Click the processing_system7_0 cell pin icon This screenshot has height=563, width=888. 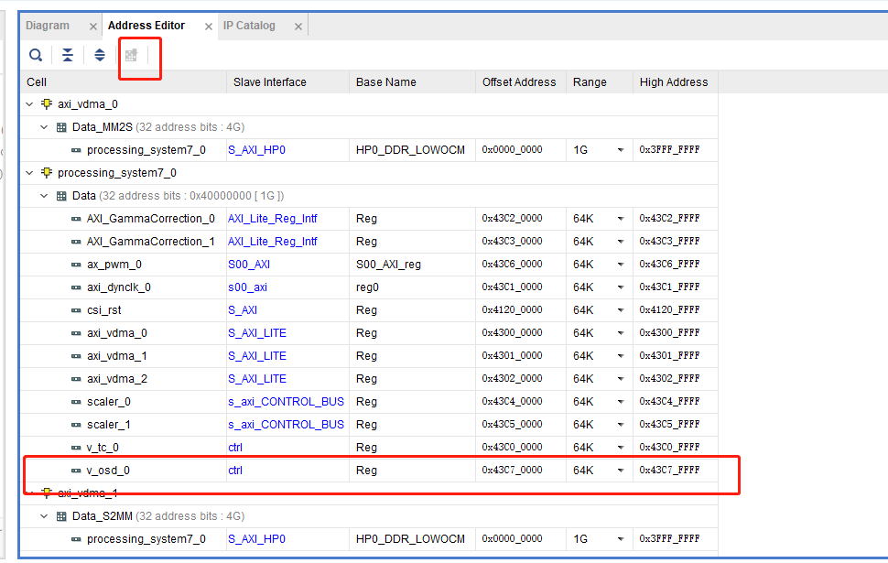(47, 173)
